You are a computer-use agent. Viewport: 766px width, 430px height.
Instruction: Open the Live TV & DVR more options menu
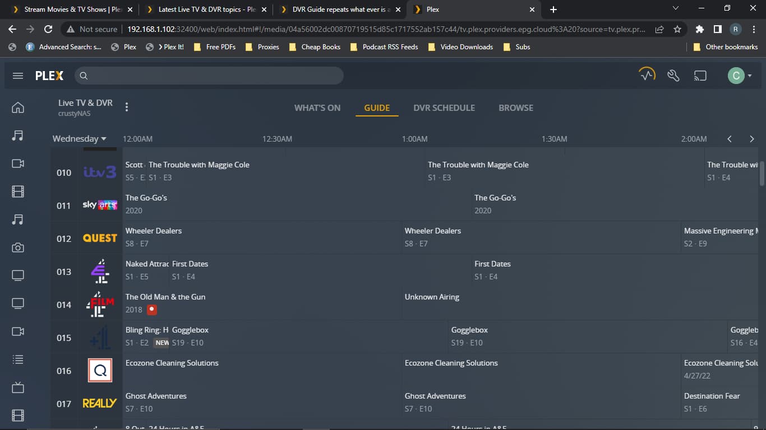point(127,107)
